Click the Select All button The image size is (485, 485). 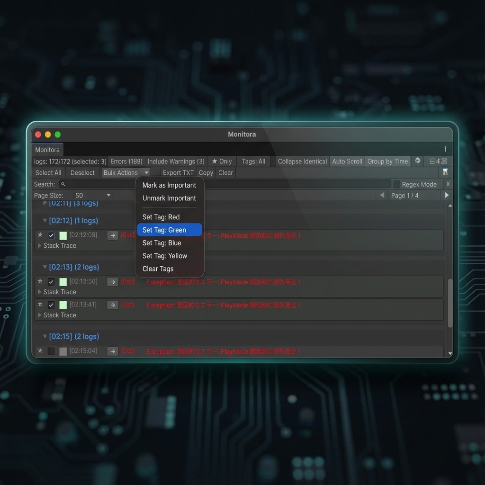coord(49,173)
